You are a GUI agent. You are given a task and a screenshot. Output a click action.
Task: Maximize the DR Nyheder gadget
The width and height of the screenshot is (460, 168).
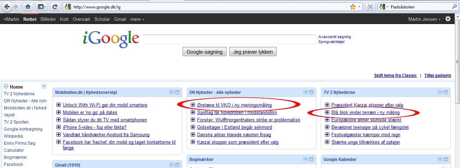click(x=312, y=92)
